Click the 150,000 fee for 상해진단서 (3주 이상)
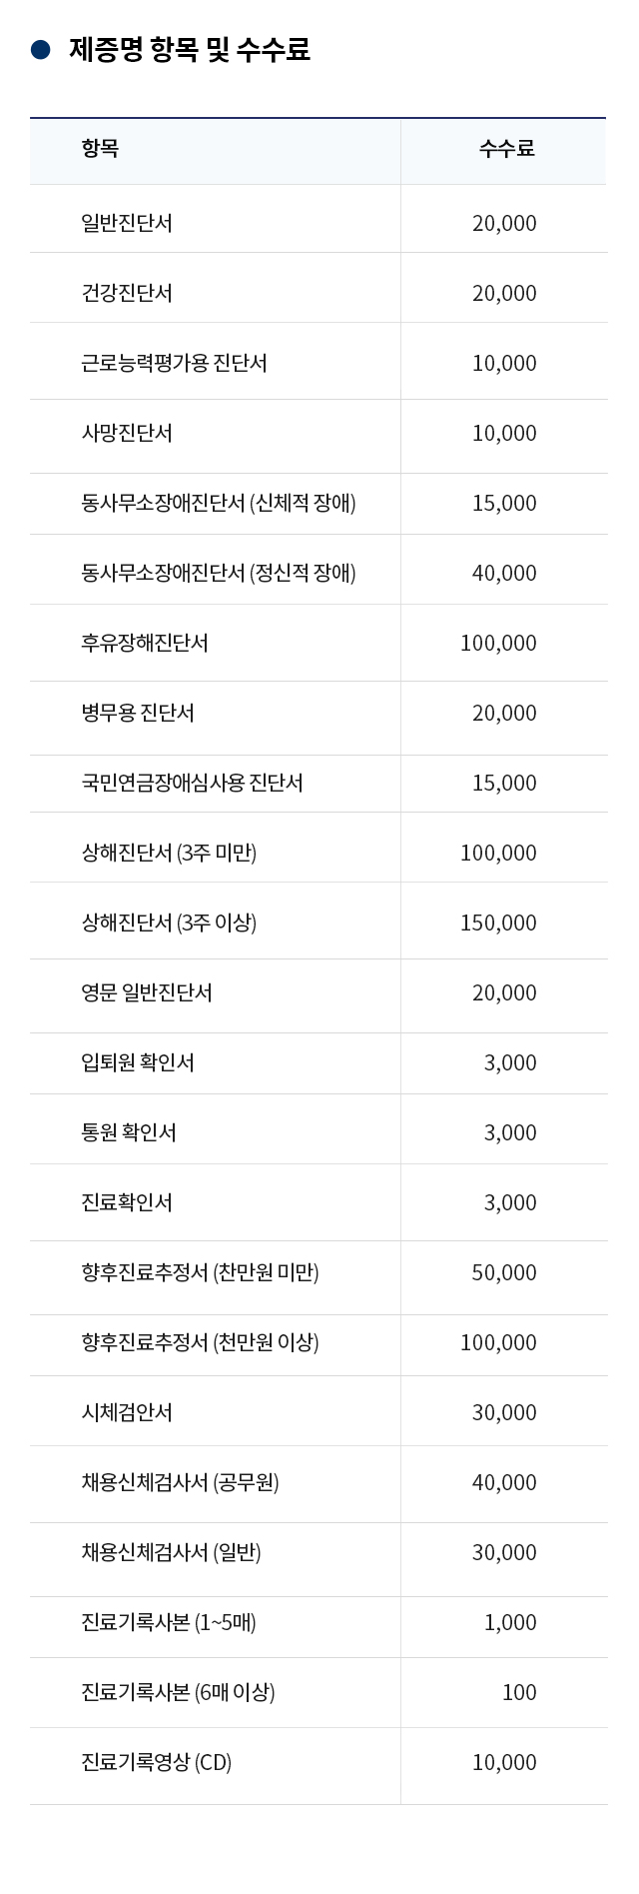639x1894 pixels. 498,923
